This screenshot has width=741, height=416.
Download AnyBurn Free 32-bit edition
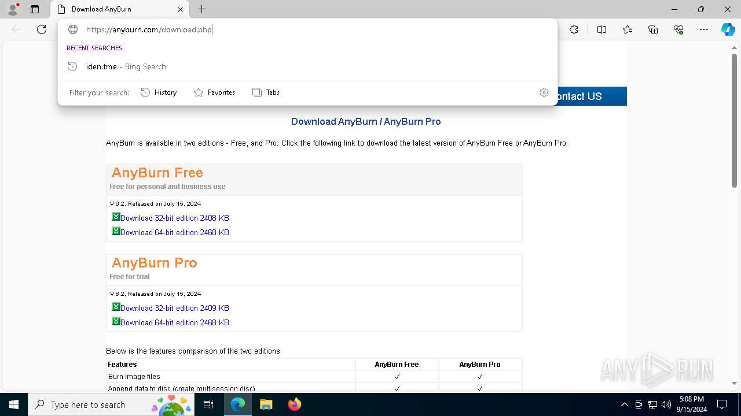(175, 218)
